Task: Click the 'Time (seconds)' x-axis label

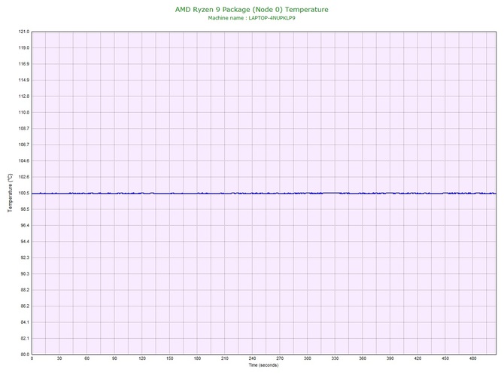Action: [263, 365]
